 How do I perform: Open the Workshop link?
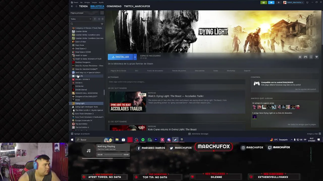click(x=231, y=71)
